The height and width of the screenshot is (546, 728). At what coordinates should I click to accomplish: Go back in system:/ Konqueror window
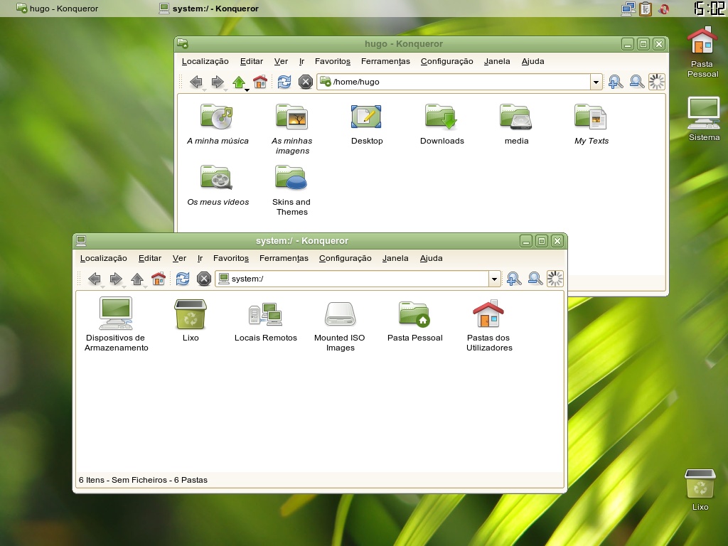click(95, 279)
